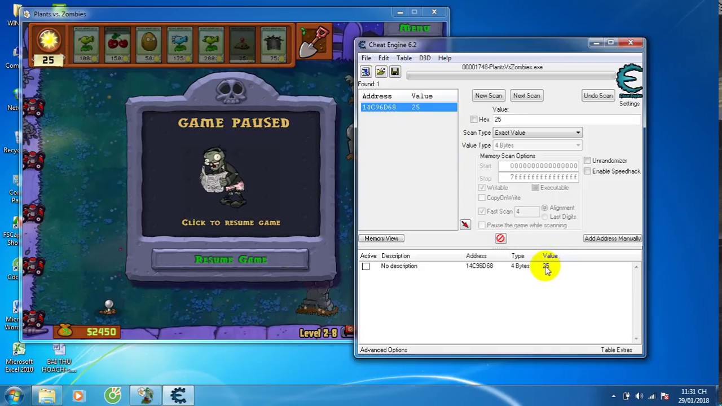This screenshot has width=722, height=406.
Task: Click the address table scrollbar up arrow
Action: click(x=636, y=267)
